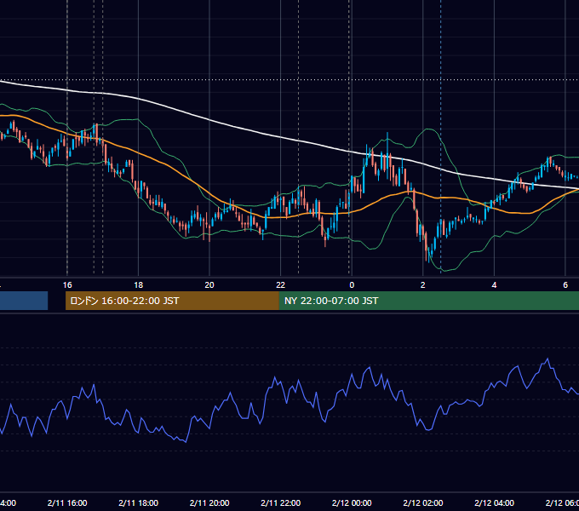
Task: Click the 2/12 04:00 date label
Action: [x=494, y=502]
